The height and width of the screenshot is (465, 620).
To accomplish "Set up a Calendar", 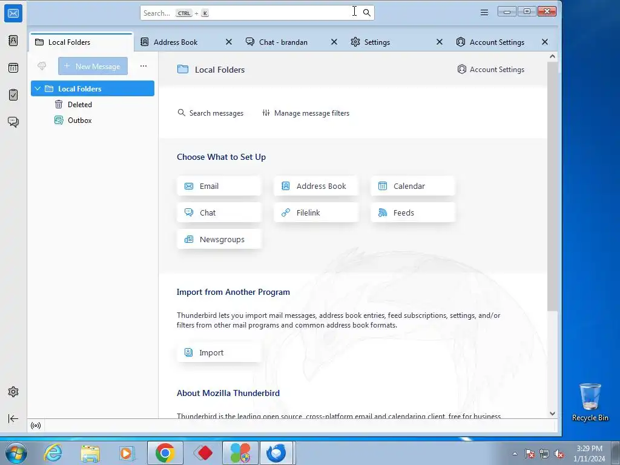I will click(413, 186).
